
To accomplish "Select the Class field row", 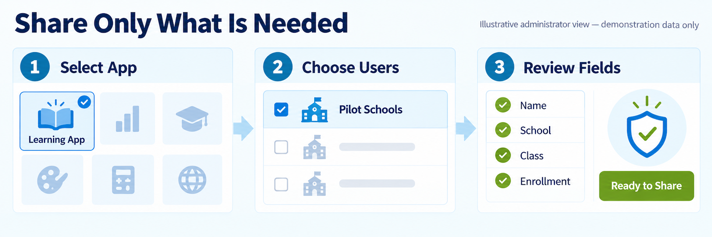I will coord(535,155).
